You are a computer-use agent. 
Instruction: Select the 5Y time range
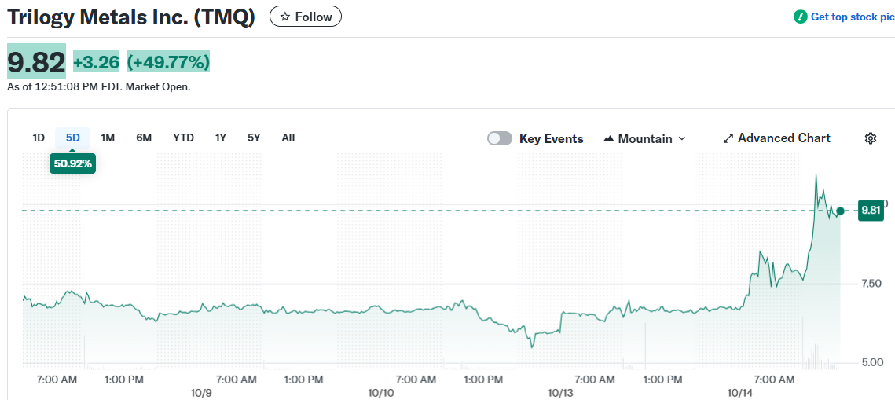(x=254, y=138)
